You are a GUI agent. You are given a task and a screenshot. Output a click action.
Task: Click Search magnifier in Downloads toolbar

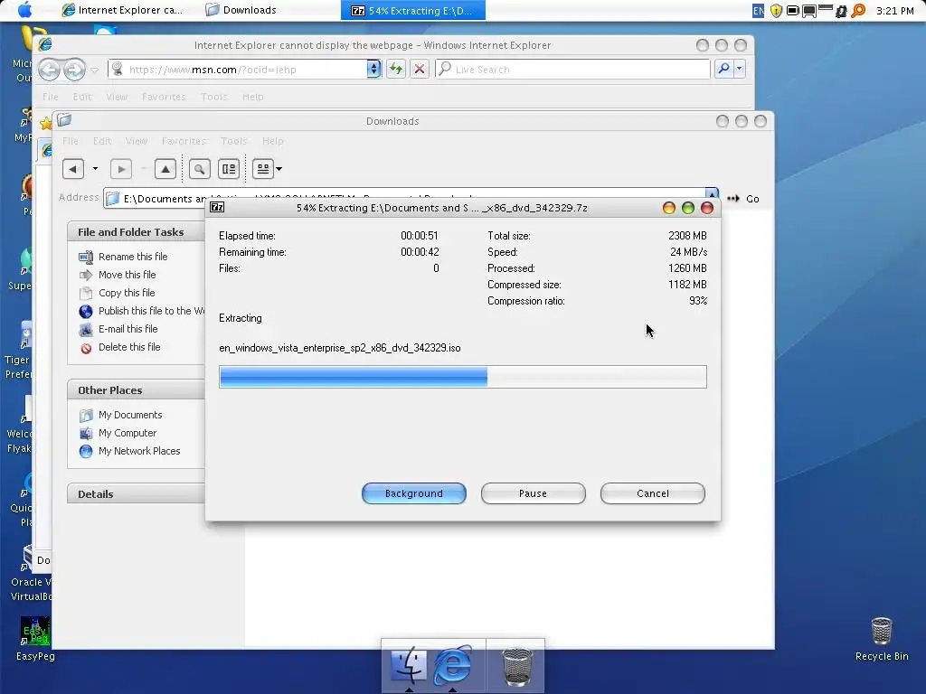(x=200, y=169)
